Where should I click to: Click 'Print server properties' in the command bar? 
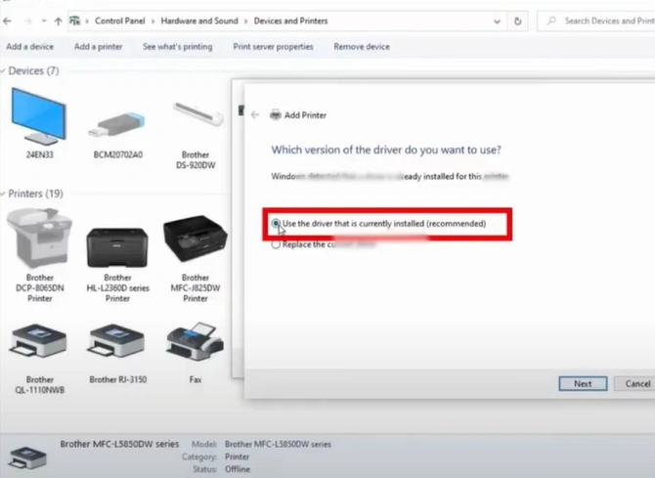273,46
